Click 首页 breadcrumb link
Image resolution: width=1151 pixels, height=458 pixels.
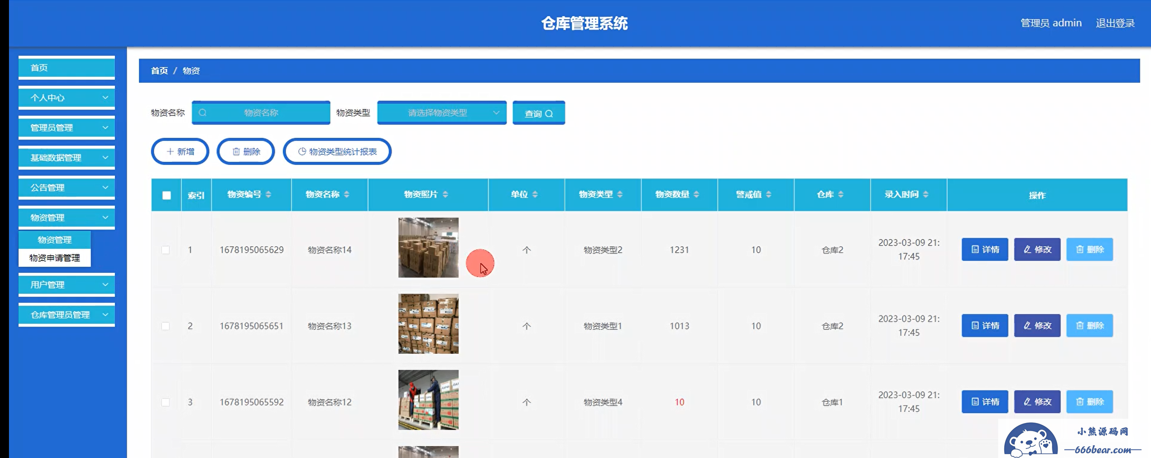tap(159, 70)
